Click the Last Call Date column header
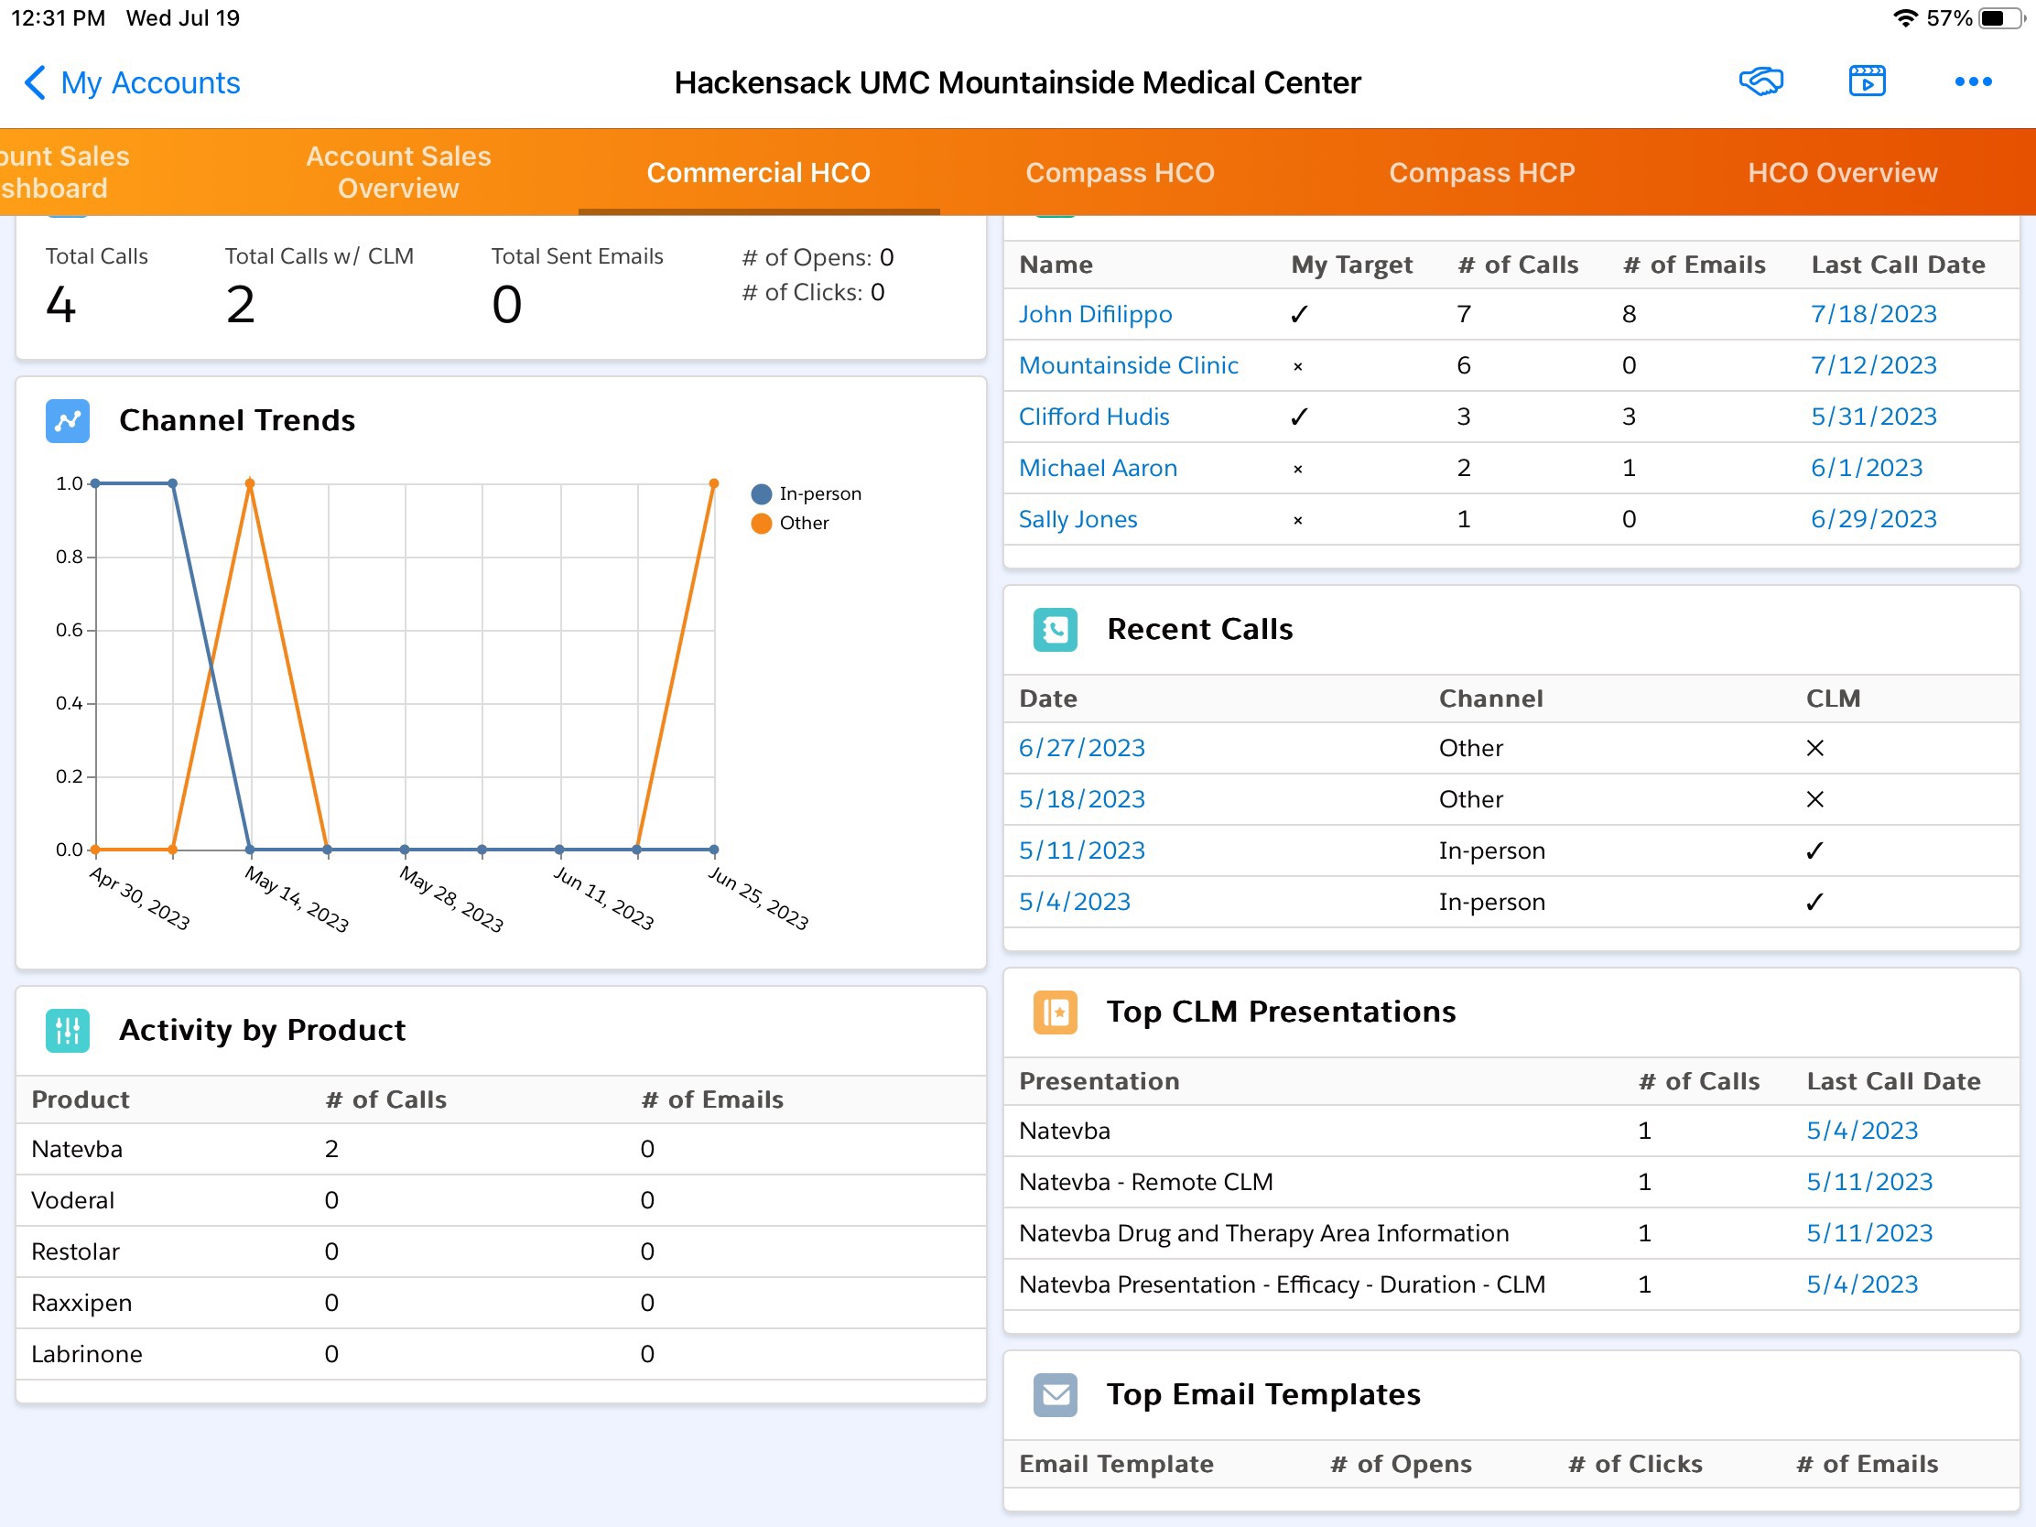Screen dimensions: 2036x1527 tap(1897, 265)
